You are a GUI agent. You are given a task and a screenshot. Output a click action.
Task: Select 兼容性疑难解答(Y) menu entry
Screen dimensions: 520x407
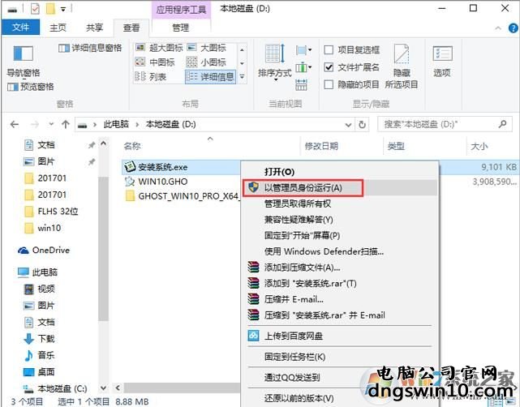(342, 220)
